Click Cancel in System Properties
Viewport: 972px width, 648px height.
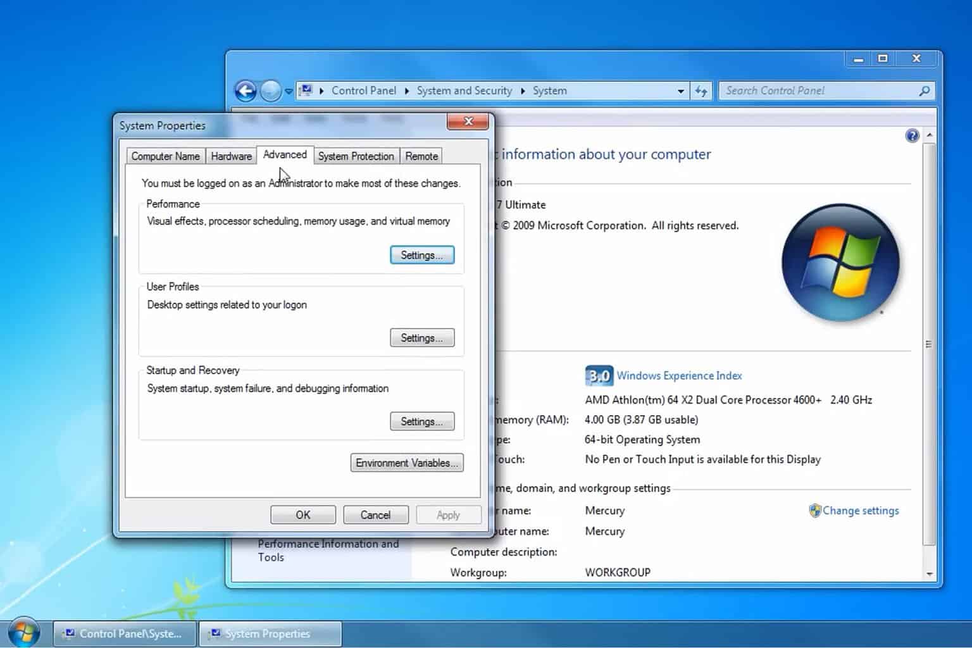(x=376, y=514)
